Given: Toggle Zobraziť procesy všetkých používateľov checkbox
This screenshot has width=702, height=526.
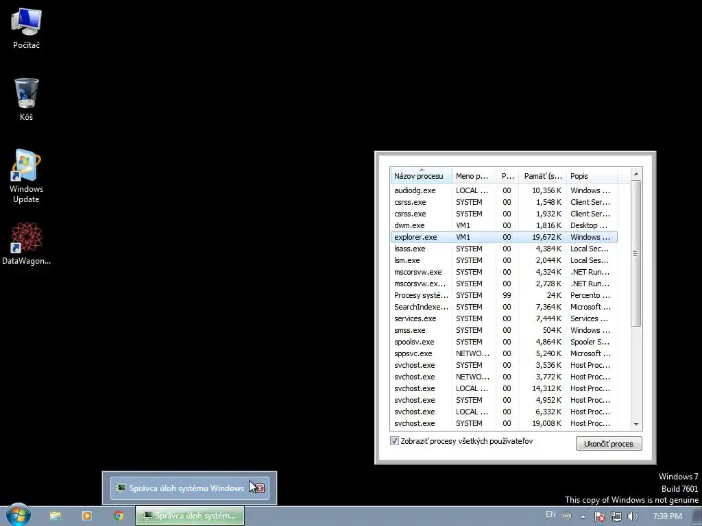Looking at the screenshot, I should click(x=394, y=441).
